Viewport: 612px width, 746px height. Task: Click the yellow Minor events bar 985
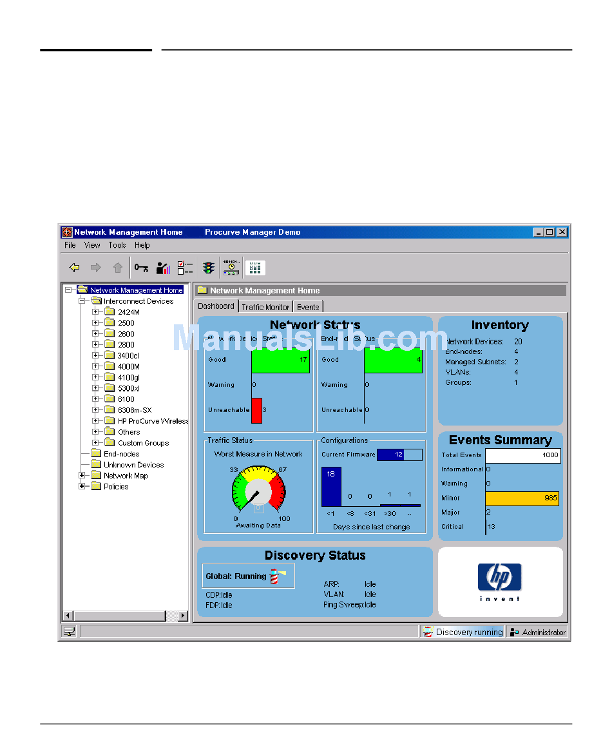pyautogui.click(x=522, y=498)
